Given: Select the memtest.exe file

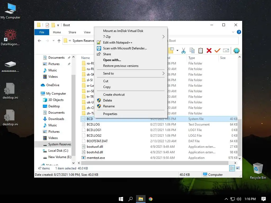Looking at the screenshot, I should pos(96,158).
